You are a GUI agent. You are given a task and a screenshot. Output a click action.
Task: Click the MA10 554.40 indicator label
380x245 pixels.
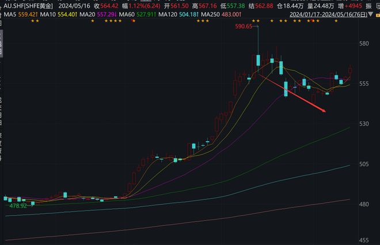pyautogui.click(x=59, y=14)
